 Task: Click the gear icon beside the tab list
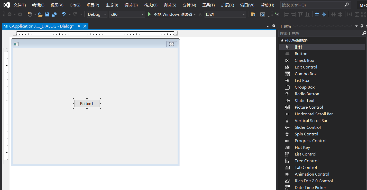pos(273,26)
